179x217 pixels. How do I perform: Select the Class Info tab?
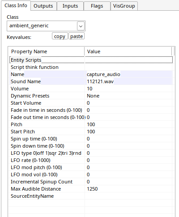pos(16,5)
